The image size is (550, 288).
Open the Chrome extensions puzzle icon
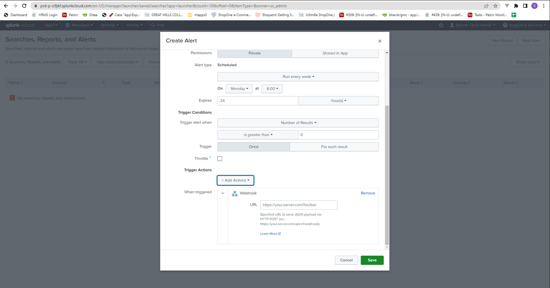[516, 6]
